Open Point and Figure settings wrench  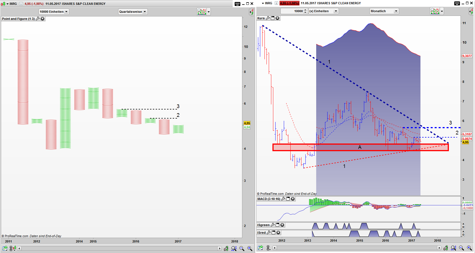click(x=37, y=19)
